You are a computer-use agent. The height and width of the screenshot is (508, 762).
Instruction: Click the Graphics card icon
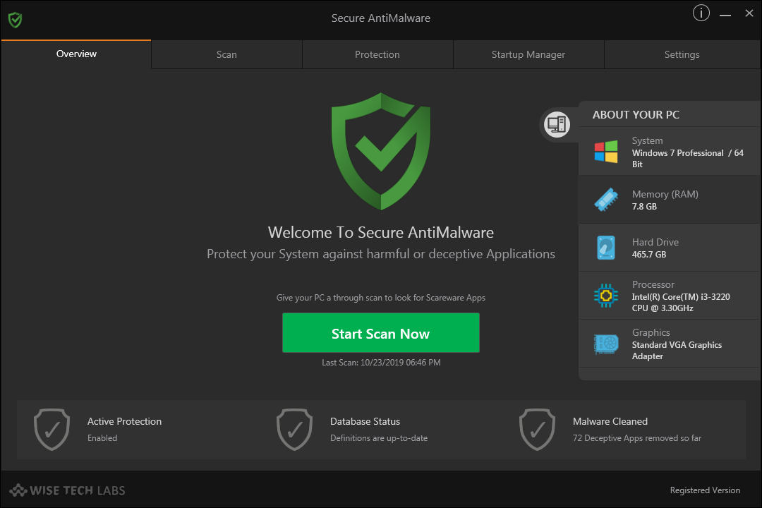point(606,344)
